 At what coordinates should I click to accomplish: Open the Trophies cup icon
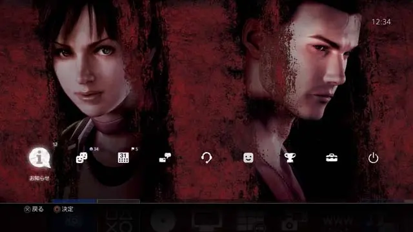click(290, 158)
